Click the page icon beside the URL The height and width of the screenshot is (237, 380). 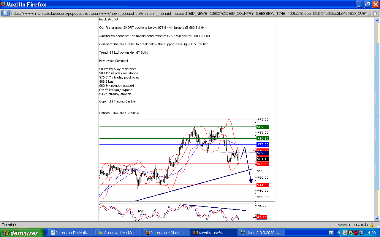pos(6,13)
